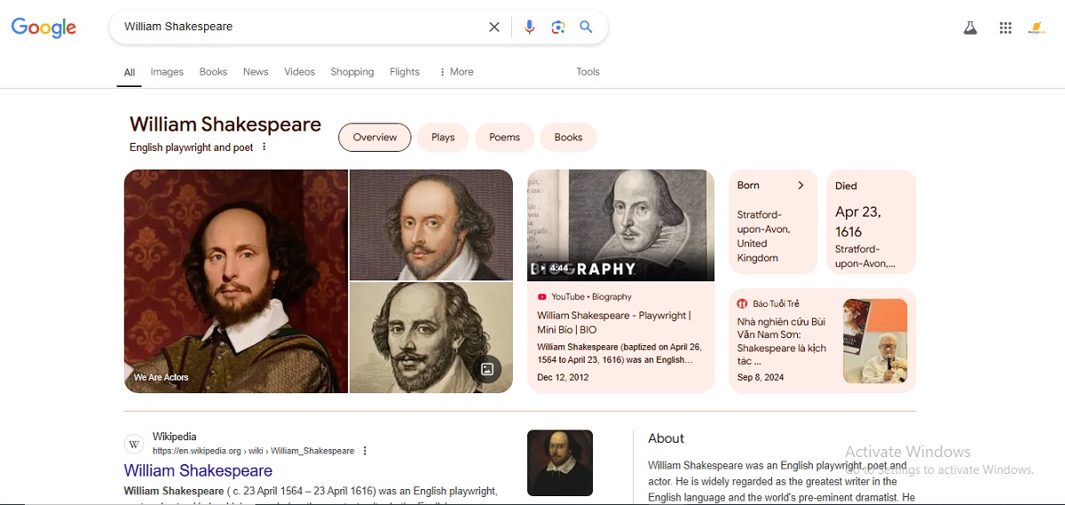1065x505 pixels.
Task: Switch to the News tab
Action: 256,72
